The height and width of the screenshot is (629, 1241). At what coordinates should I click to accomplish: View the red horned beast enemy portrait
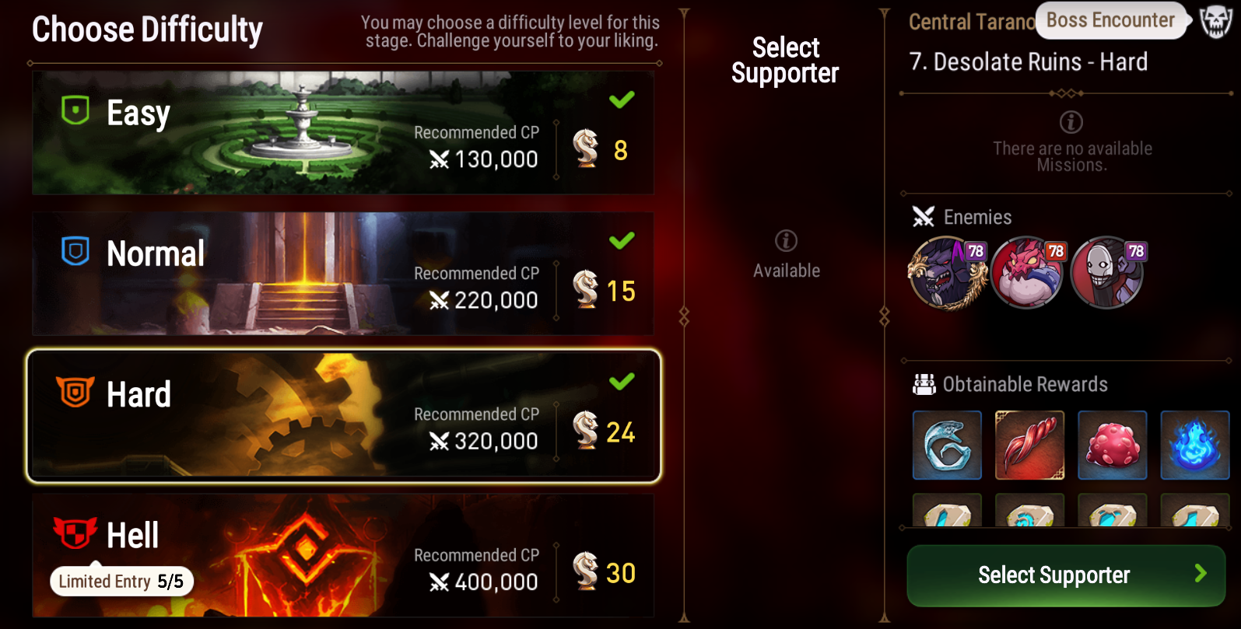click(x=1028, y=273)
